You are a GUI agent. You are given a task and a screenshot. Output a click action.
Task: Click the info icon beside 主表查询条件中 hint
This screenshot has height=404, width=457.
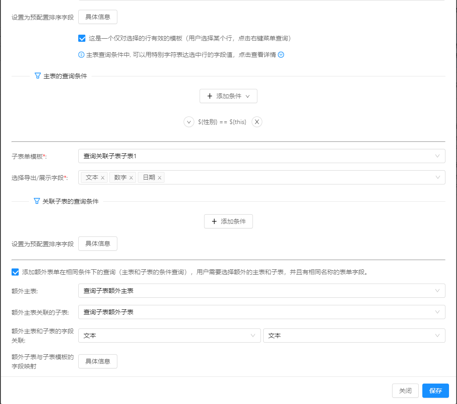pos(81,55)
